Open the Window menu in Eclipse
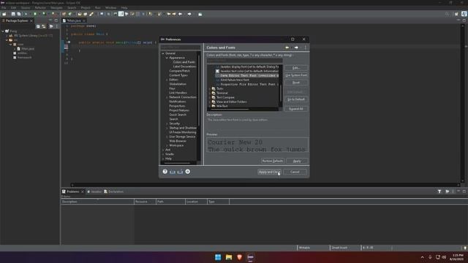The width and height of the screenshot is (468, 263). (110, 8)
